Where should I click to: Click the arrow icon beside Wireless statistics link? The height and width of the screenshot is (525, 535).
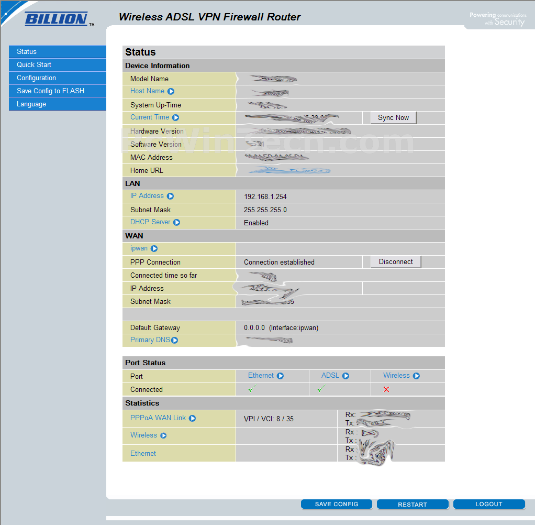click(163, 435)
